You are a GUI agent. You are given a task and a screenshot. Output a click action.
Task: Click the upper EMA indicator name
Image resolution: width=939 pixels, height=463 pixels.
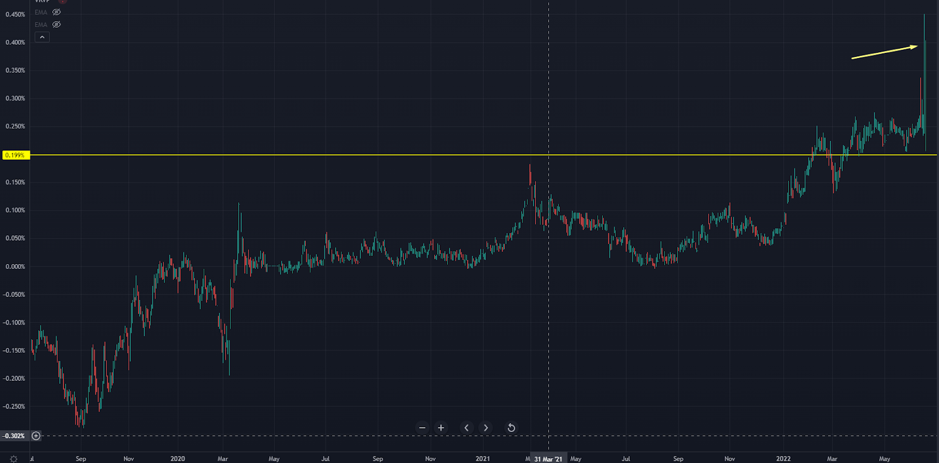(x=40, y=12)
